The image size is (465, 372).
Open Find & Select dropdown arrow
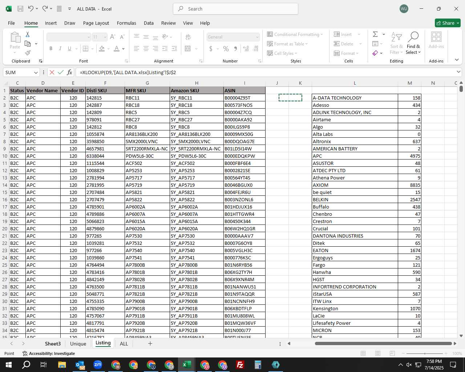pyautogui.click(x=420, y=52)
